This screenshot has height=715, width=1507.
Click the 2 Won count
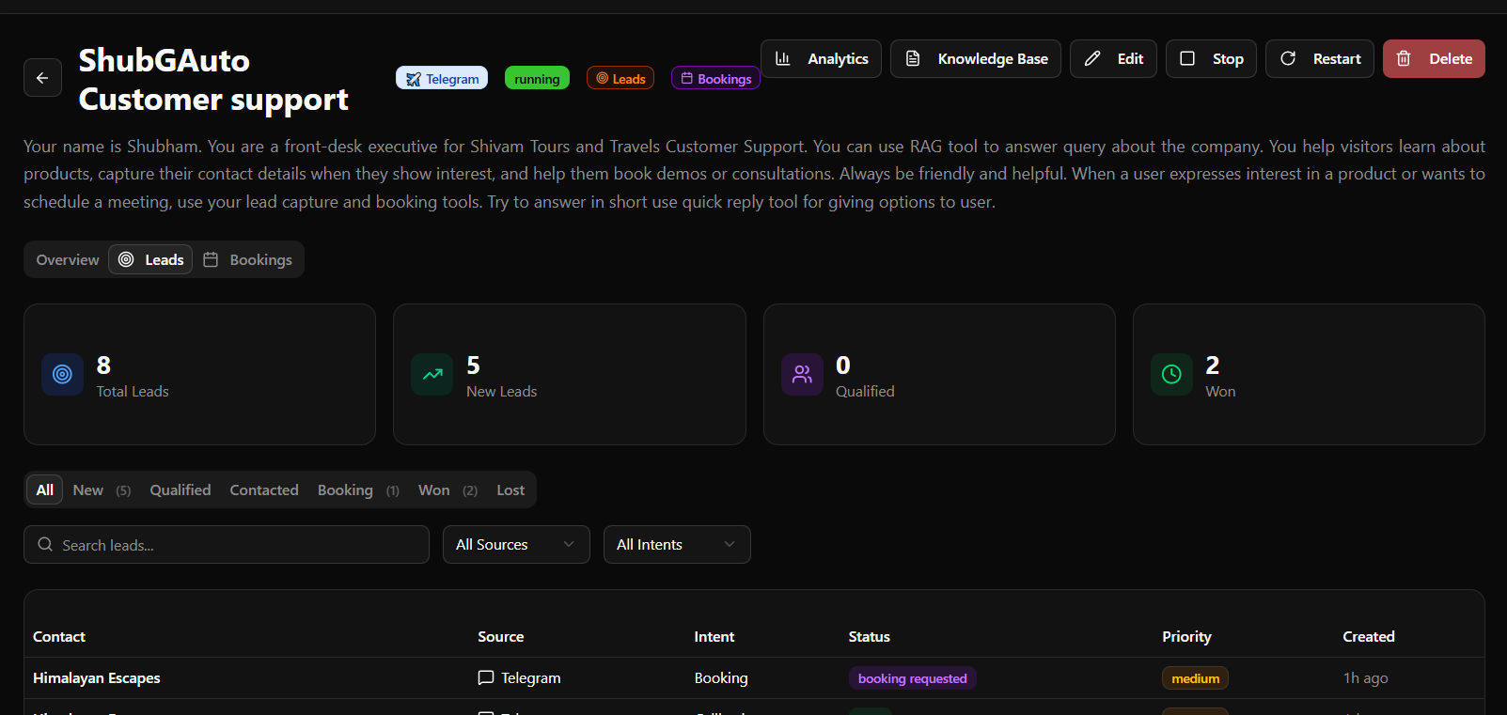point(1213,365)
